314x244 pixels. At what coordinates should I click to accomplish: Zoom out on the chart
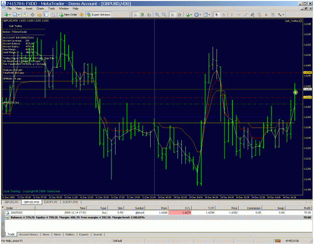pyautogui.click(x=164, y=15)
